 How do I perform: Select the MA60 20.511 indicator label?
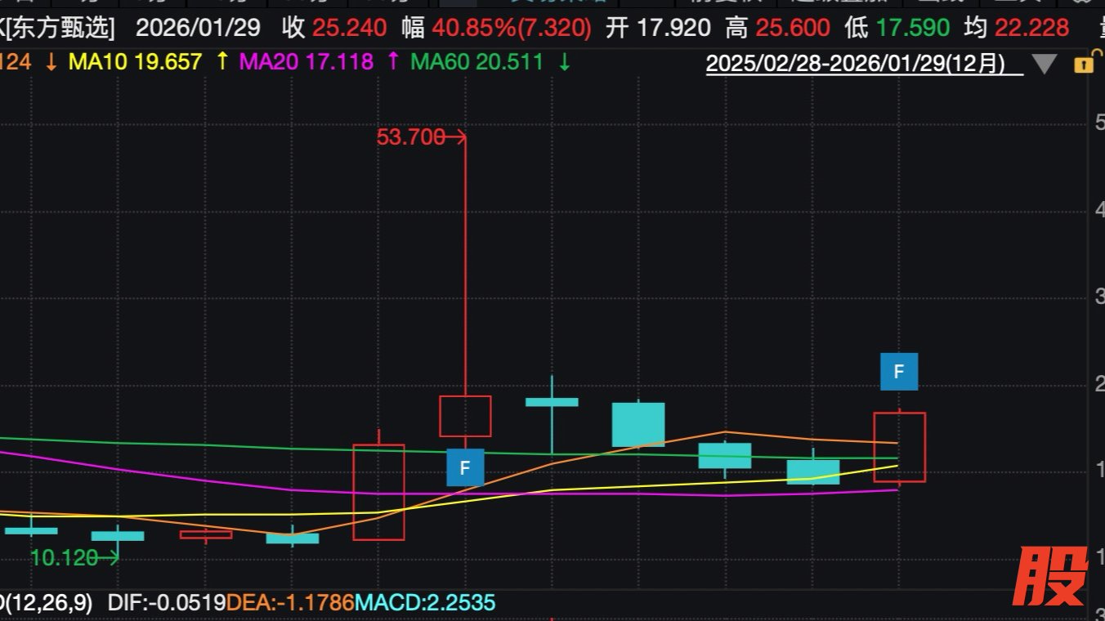click(476, 61)
